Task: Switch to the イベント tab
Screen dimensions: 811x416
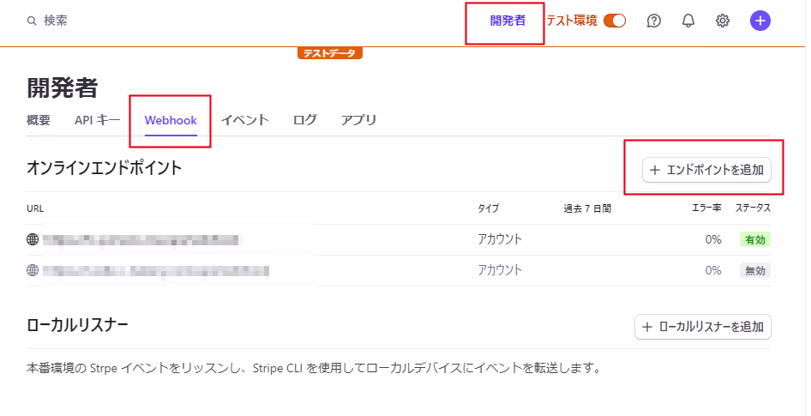Action: (245, 120)
